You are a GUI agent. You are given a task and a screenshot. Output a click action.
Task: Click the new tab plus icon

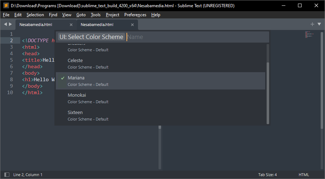point(312,24)
